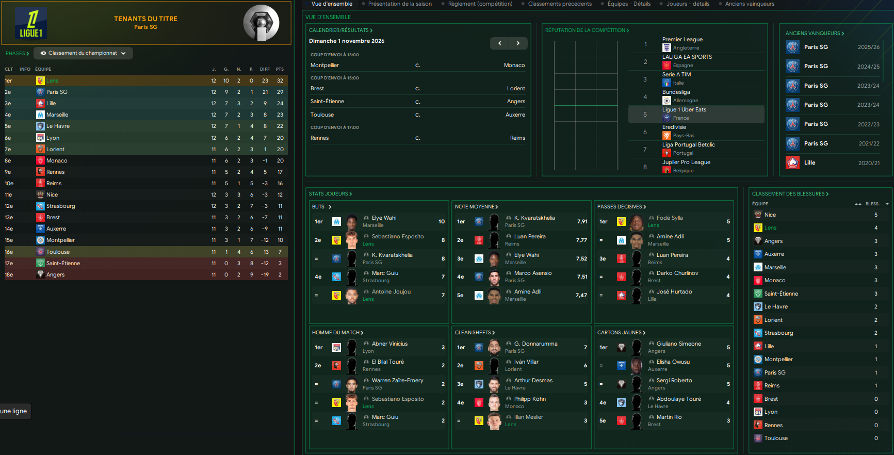Open Équipes - Détails tab
Screen dimensions: 894x455
tap(629, 4)
